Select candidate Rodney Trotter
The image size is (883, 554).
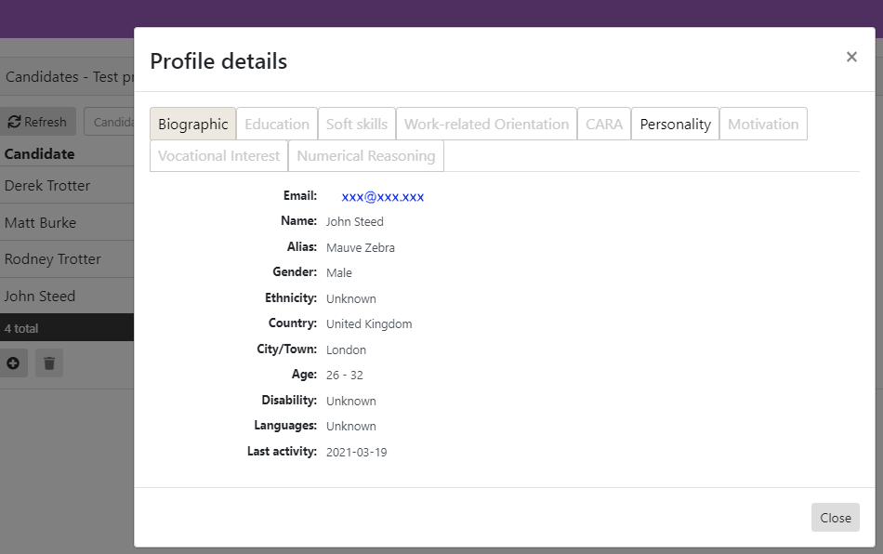53,258
